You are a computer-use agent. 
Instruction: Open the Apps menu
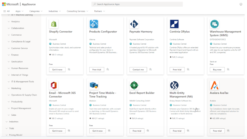click(x=19, y=11)
